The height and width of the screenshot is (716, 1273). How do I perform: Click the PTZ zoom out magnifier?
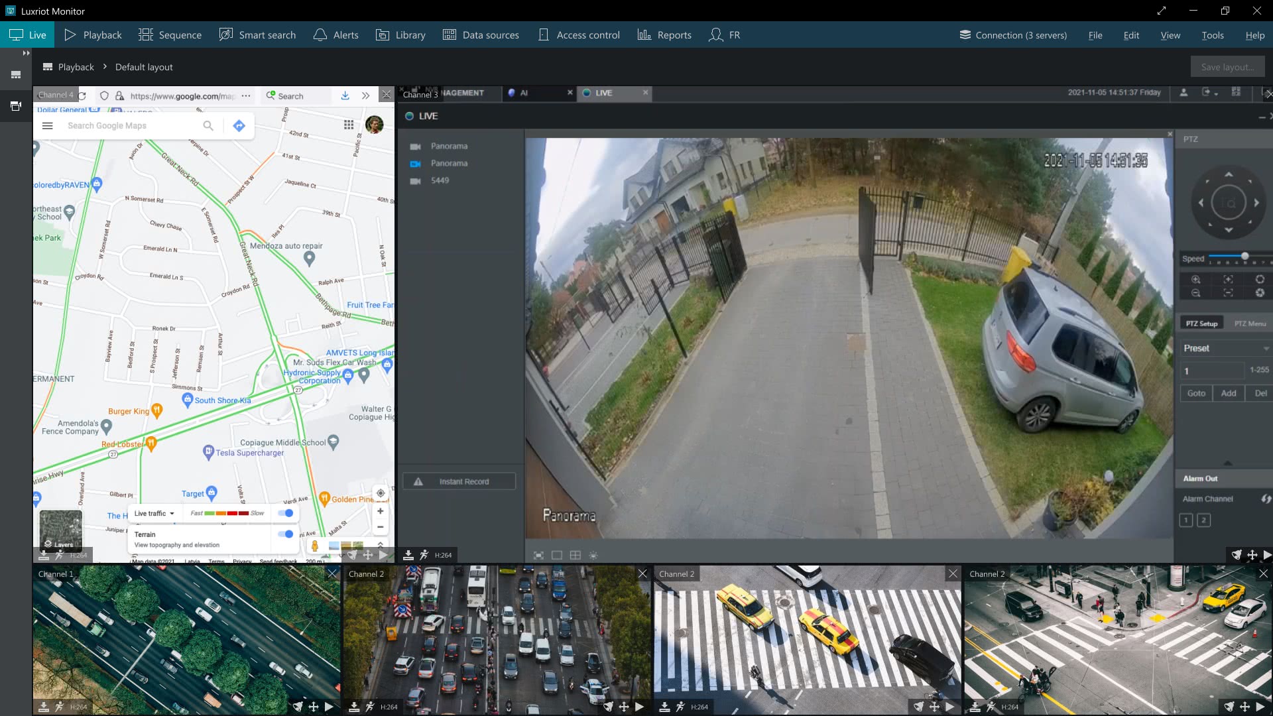click(1195, 293)
